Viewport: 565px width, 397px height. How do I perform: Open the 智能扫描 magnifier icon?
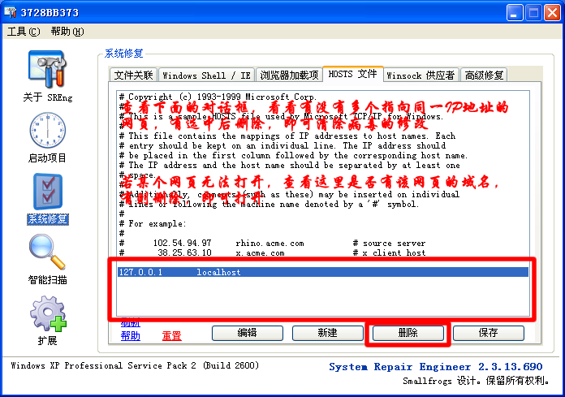47,252
